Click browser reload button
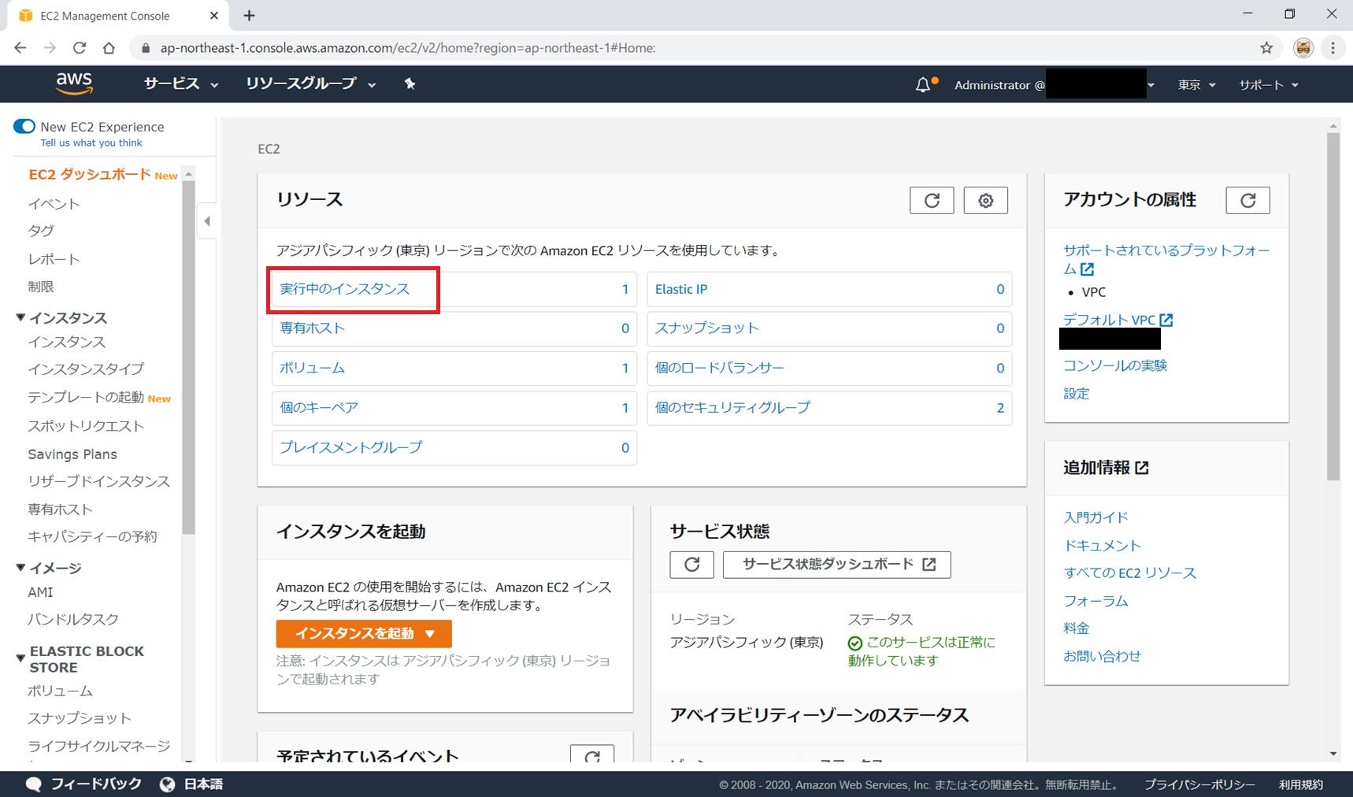 click(80, 48)
